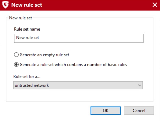Image resolution: width=160 pixels, height=122 pixels.
Task: Click the empty area inside the group box
Action: tap(80, 96)
